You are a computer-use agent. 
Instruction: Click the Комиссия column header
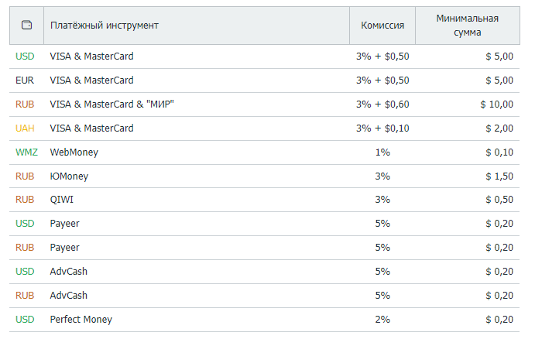[382, 26]
